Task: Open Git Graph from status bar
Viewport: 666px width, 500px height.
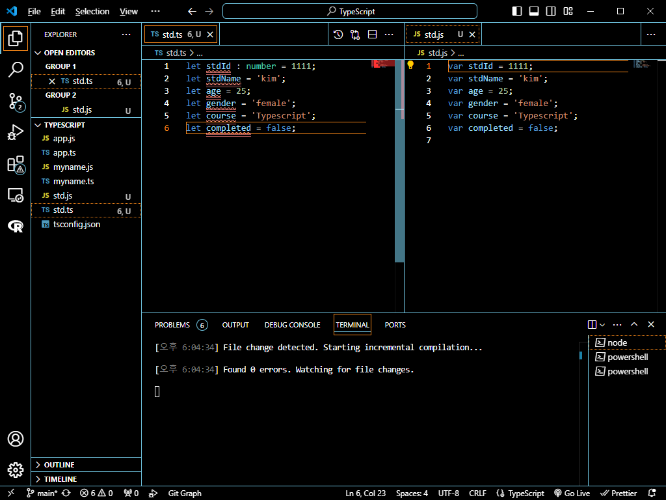Action: click(184, 493)
